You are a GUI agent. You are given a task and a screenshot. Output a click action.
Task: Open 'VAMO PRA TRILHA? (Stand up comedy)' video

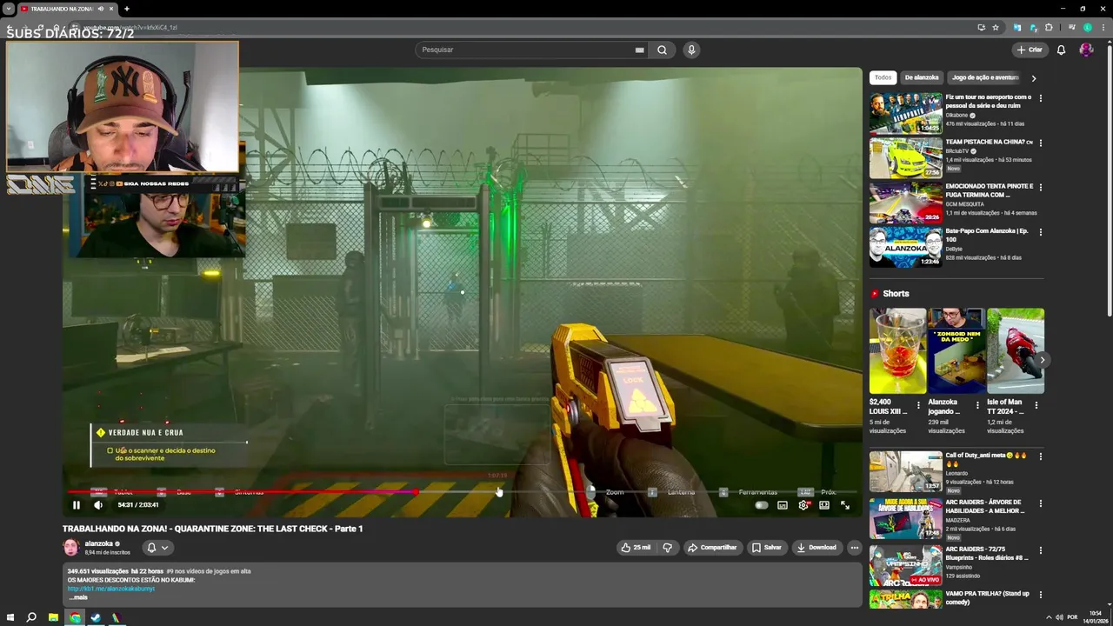coord(905,600)
